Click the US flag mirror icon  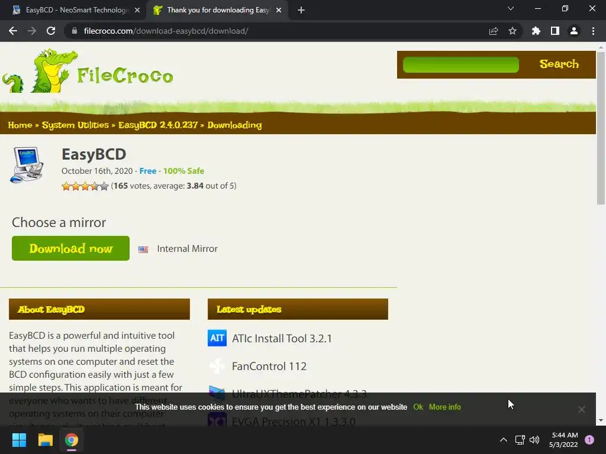[x=143, y=249]
